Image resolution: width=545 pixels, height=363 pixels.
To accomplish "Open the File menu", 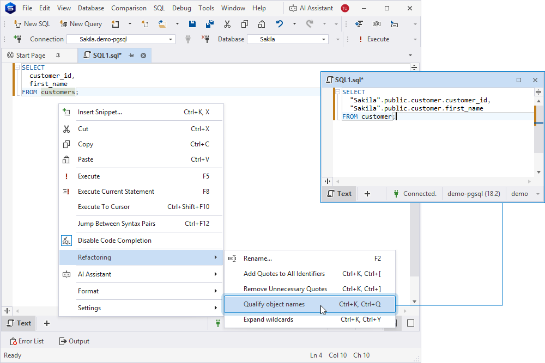I will pyautogui.click(x=27, y=8).
